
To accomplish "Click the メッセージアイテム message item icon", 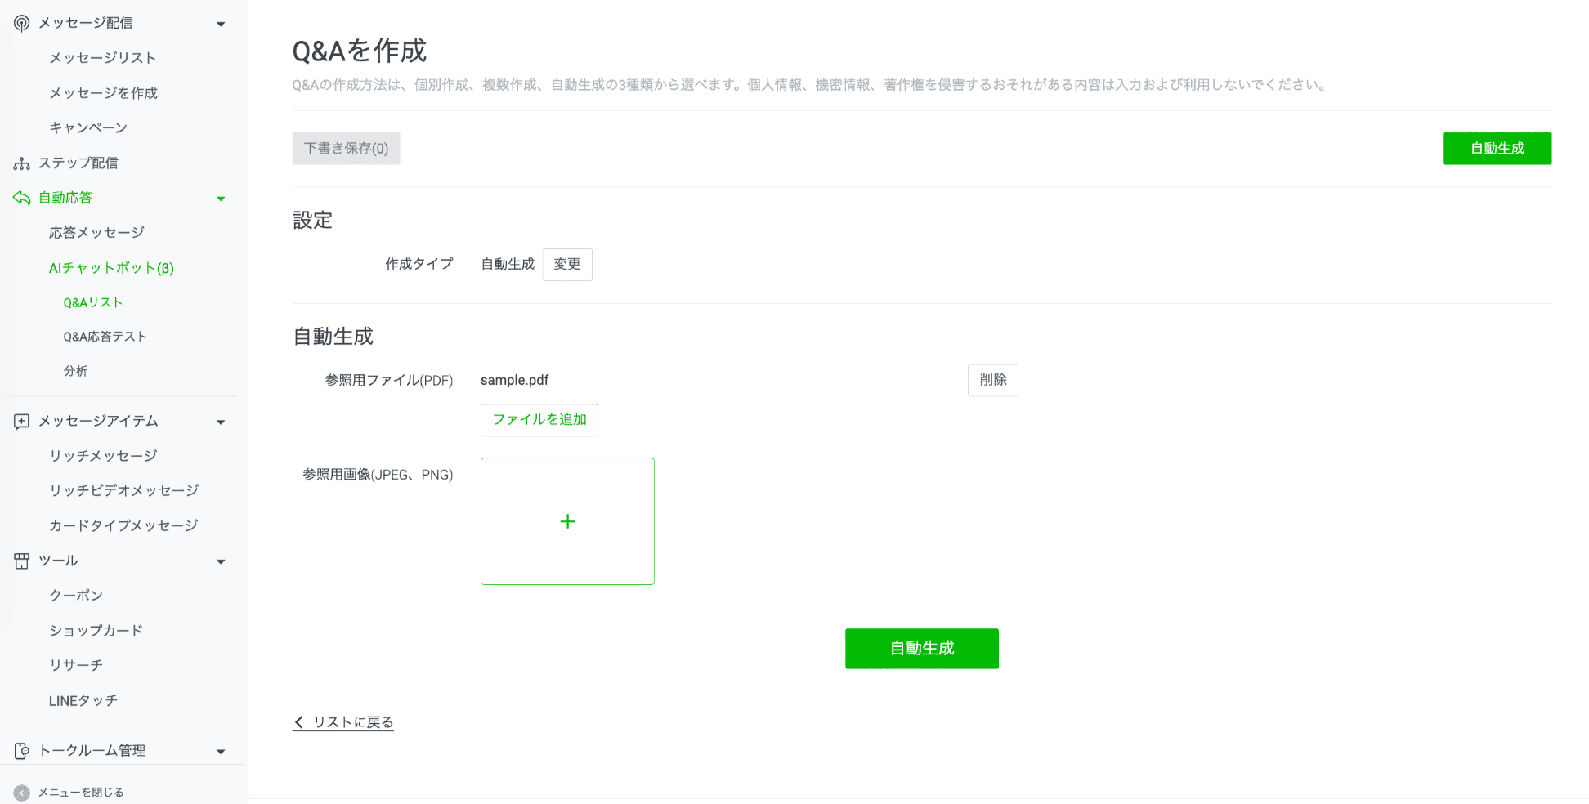I will [20, 421].
